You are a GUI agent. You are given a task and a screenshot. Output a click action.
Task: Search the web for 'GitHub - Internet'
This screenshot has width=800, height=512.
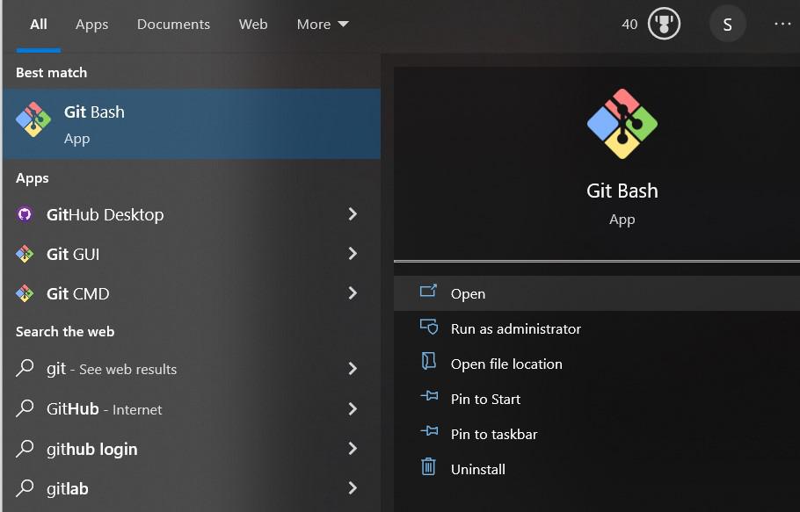192,408
